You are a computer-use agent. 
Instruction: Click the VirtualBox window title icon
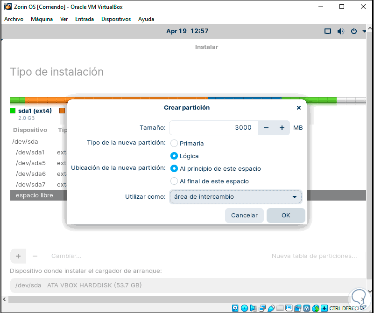(7, 7)
